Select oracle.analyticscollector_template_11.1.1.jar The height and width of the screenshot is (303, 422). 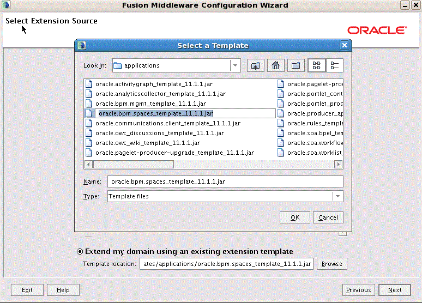[x=160, y=94]
